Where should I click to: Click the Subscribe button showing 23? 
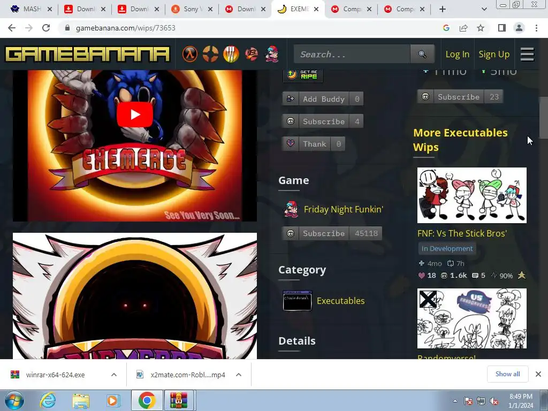[x=460, y=97]
